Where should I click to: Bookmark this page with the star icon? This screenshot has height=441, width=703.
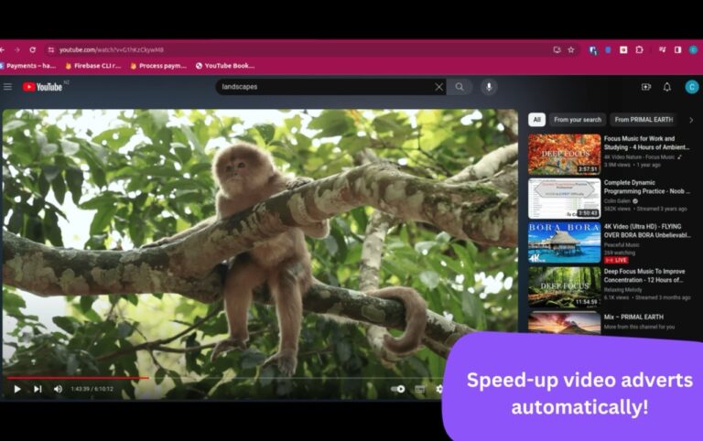[571, 49]
